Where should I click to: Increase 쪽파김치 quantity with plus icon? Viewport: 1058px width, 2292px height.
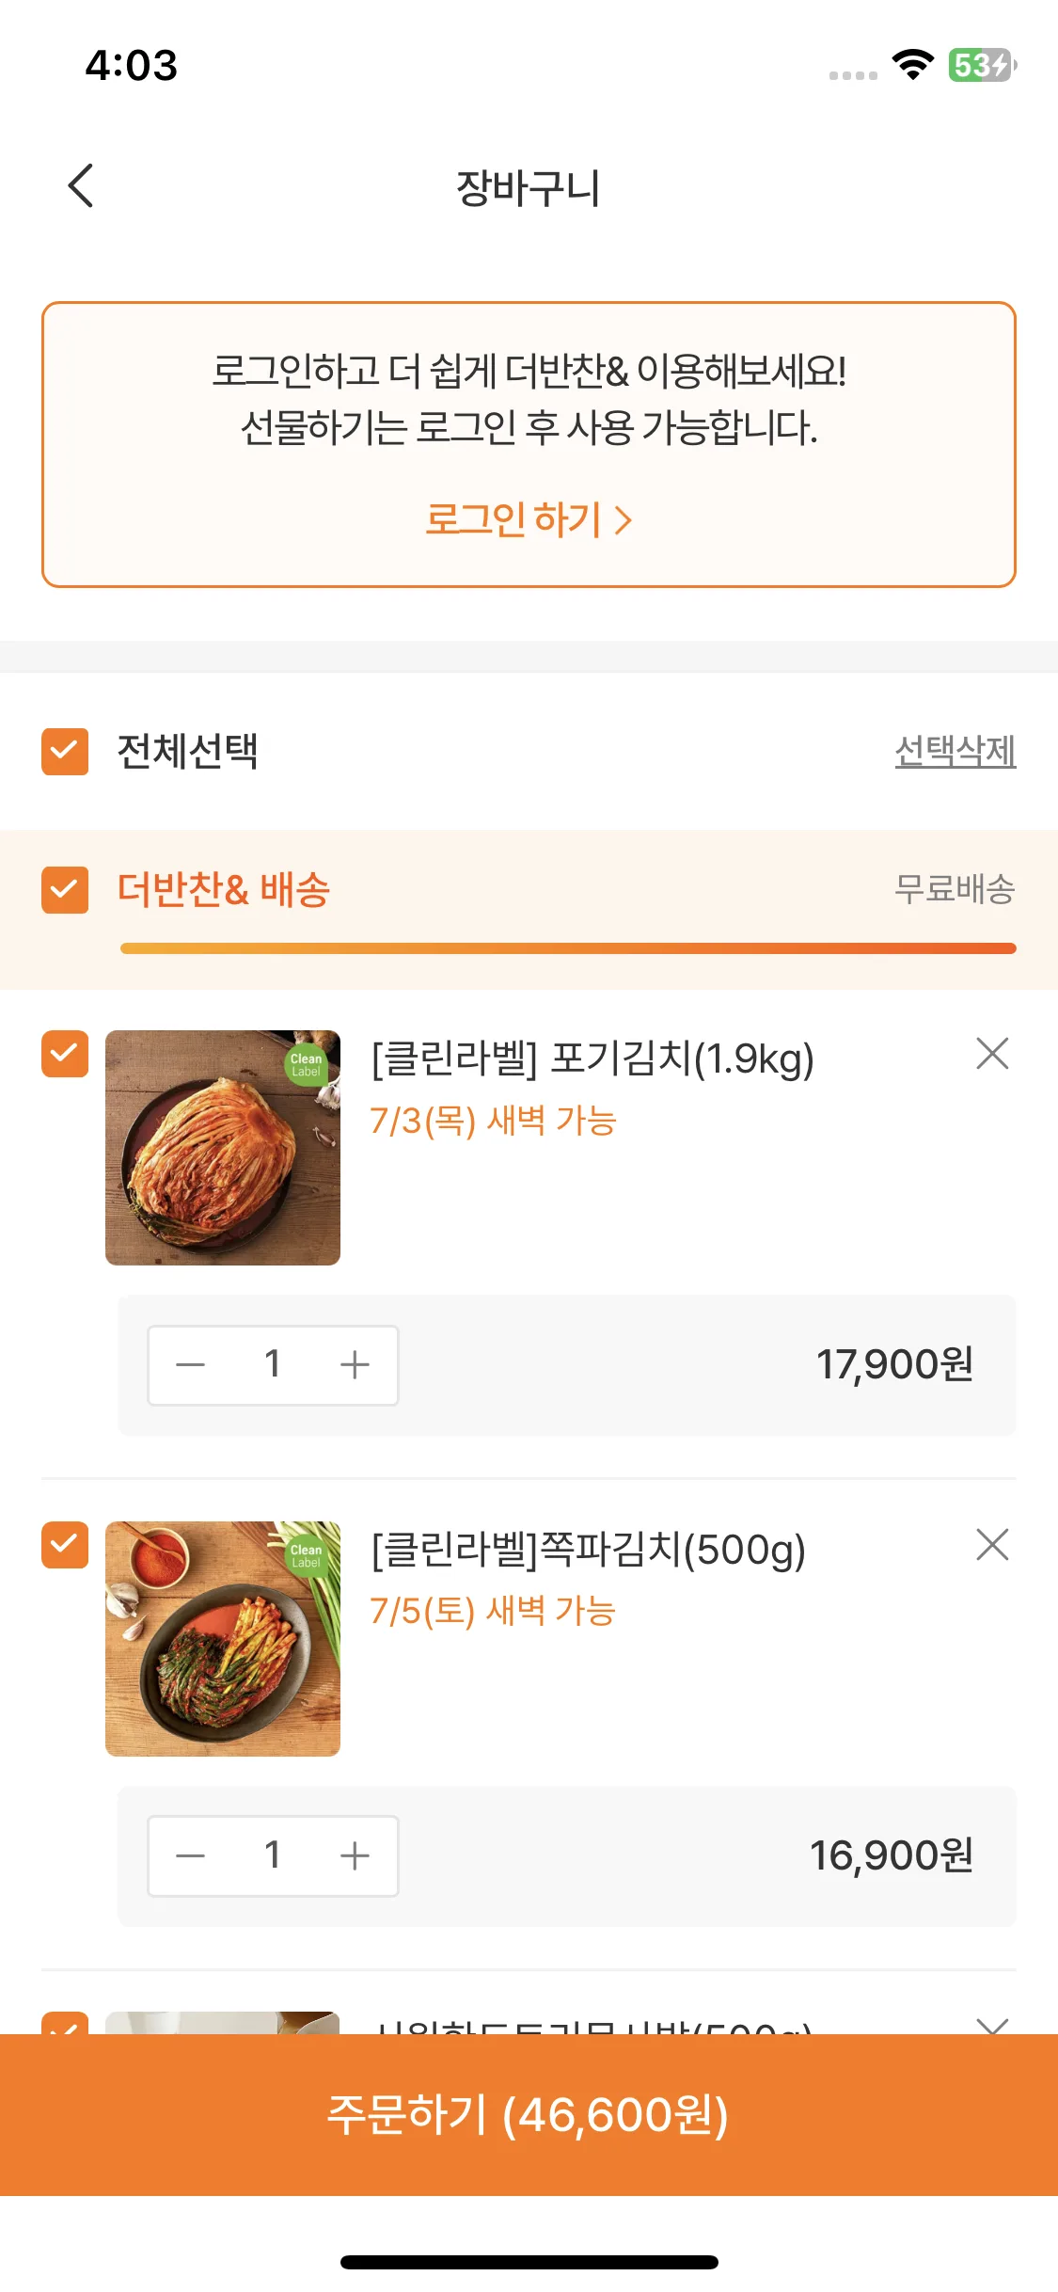355,1856
